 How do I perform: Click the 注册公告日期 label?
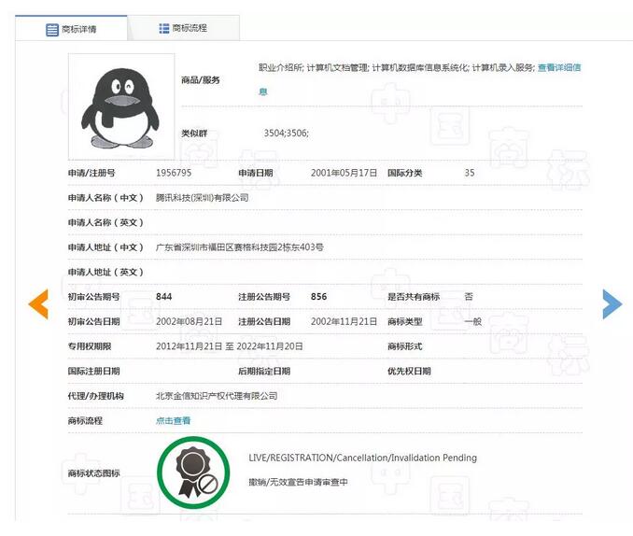pos(264,321)
